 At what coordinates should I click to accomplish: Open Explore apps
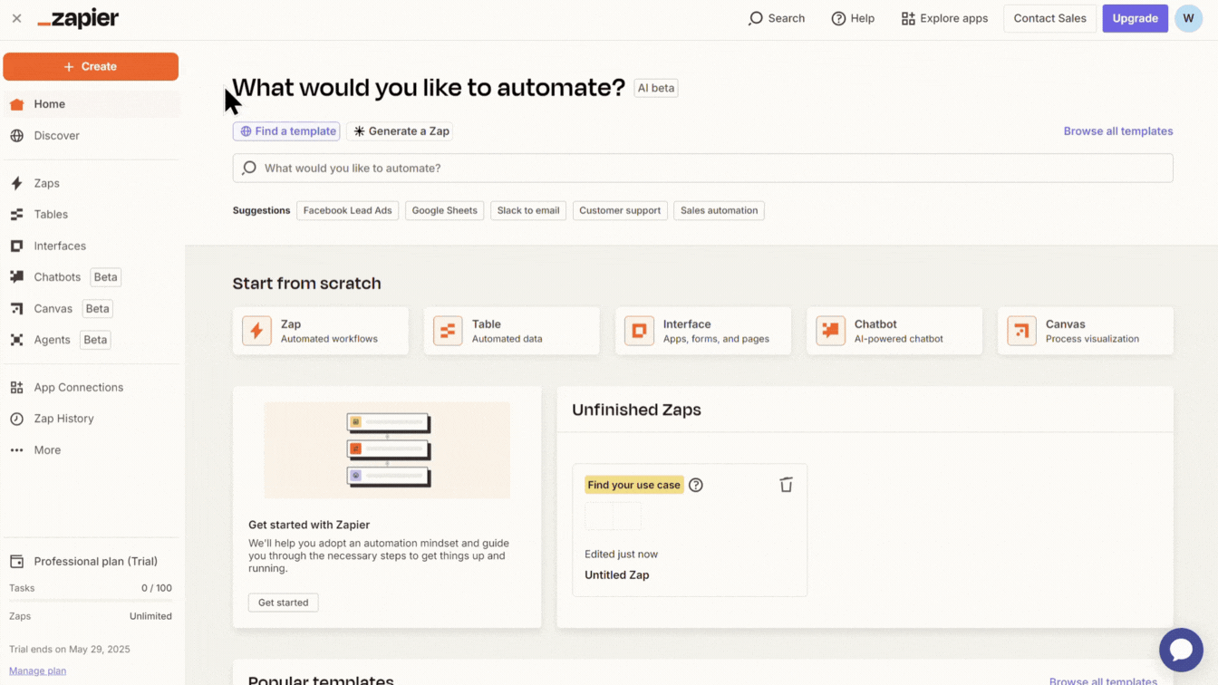click(944, 18)
